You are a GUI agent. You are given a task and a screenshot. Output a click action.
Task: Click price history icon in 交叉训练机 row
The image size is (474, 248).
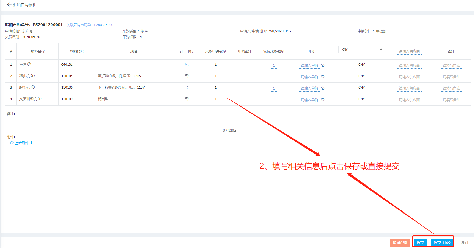pos(323,100)
